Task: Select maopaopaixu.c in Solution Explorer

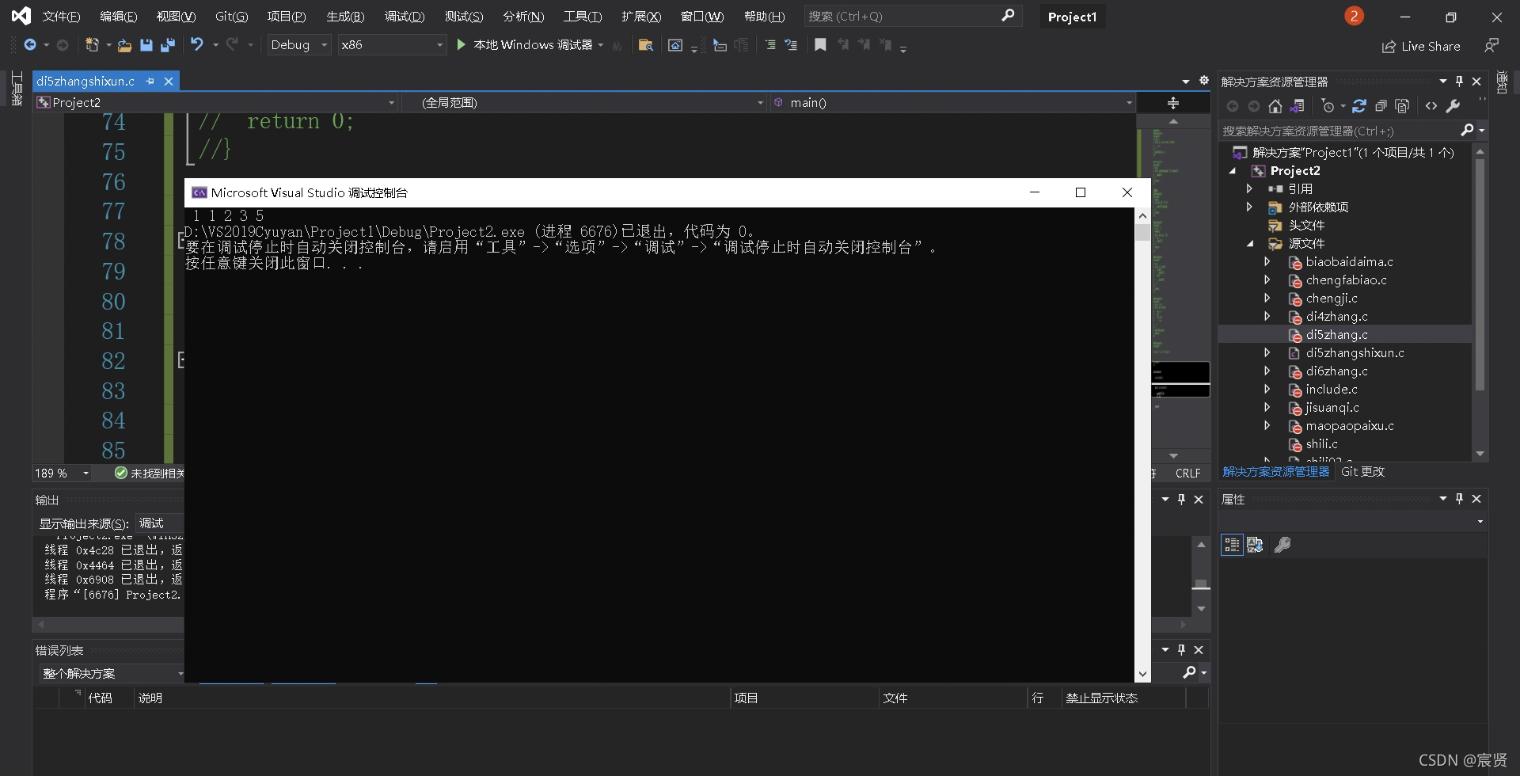Action: 1349,426
